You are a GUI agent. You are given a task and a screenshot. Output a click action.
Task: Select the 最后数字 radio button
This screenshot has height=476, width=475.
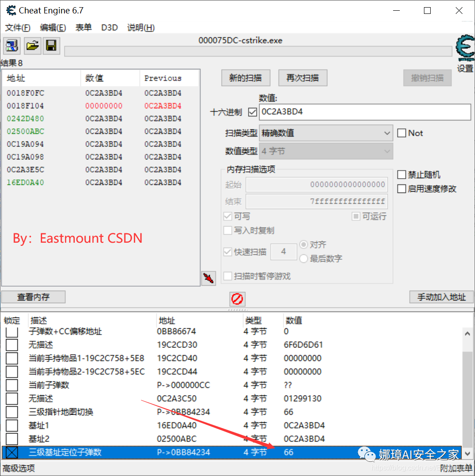(x=304, y=259)
